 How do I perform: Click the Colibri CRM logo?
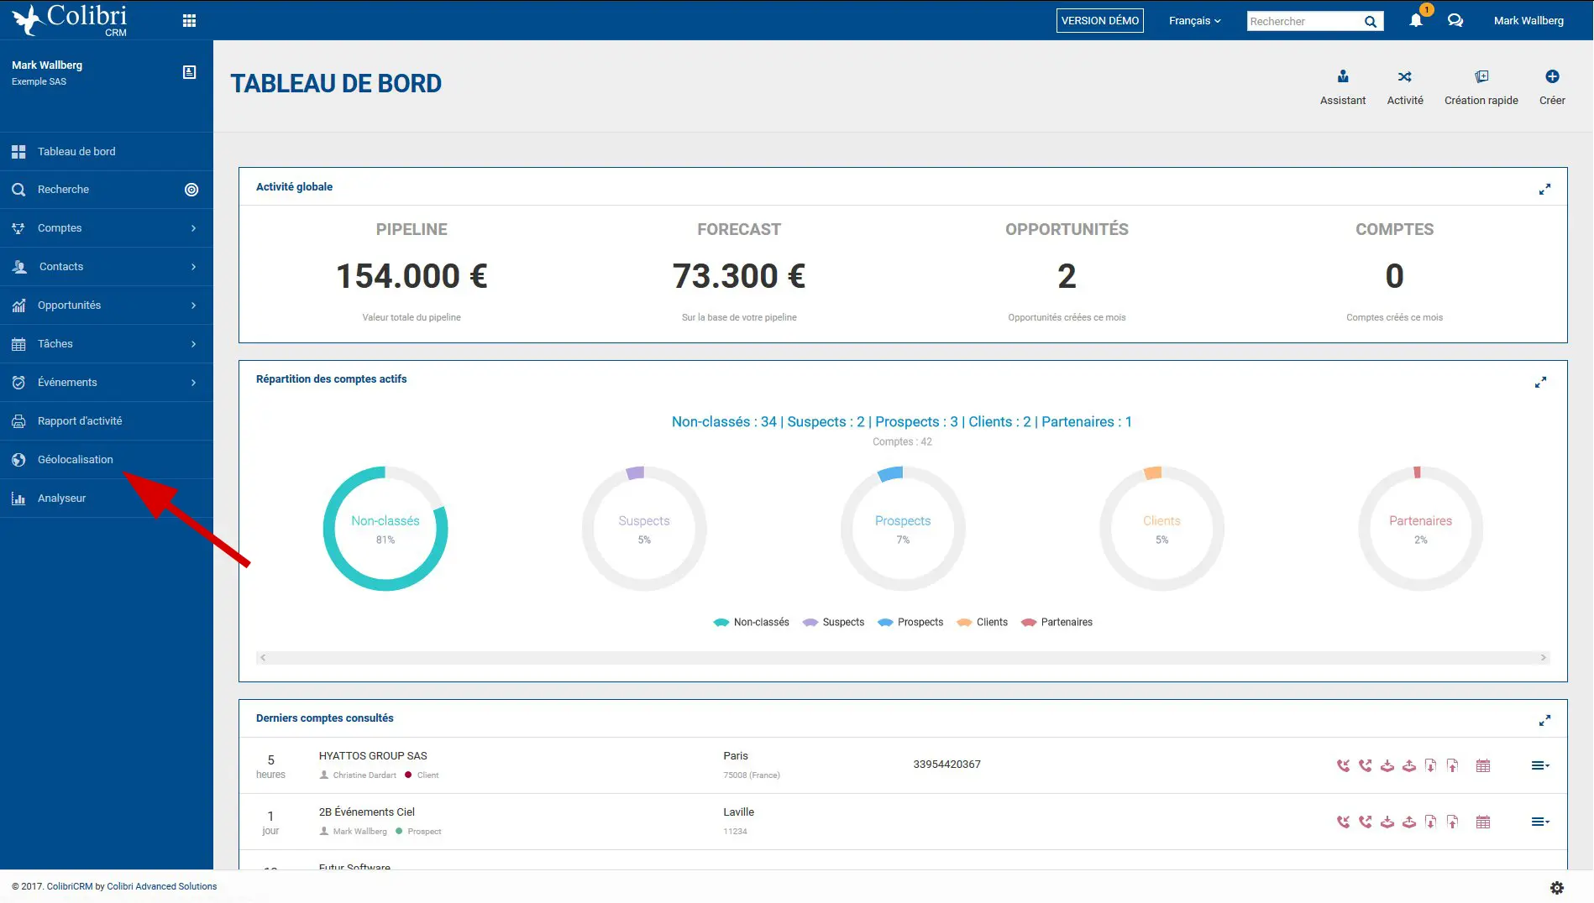[x=70, y=20]
